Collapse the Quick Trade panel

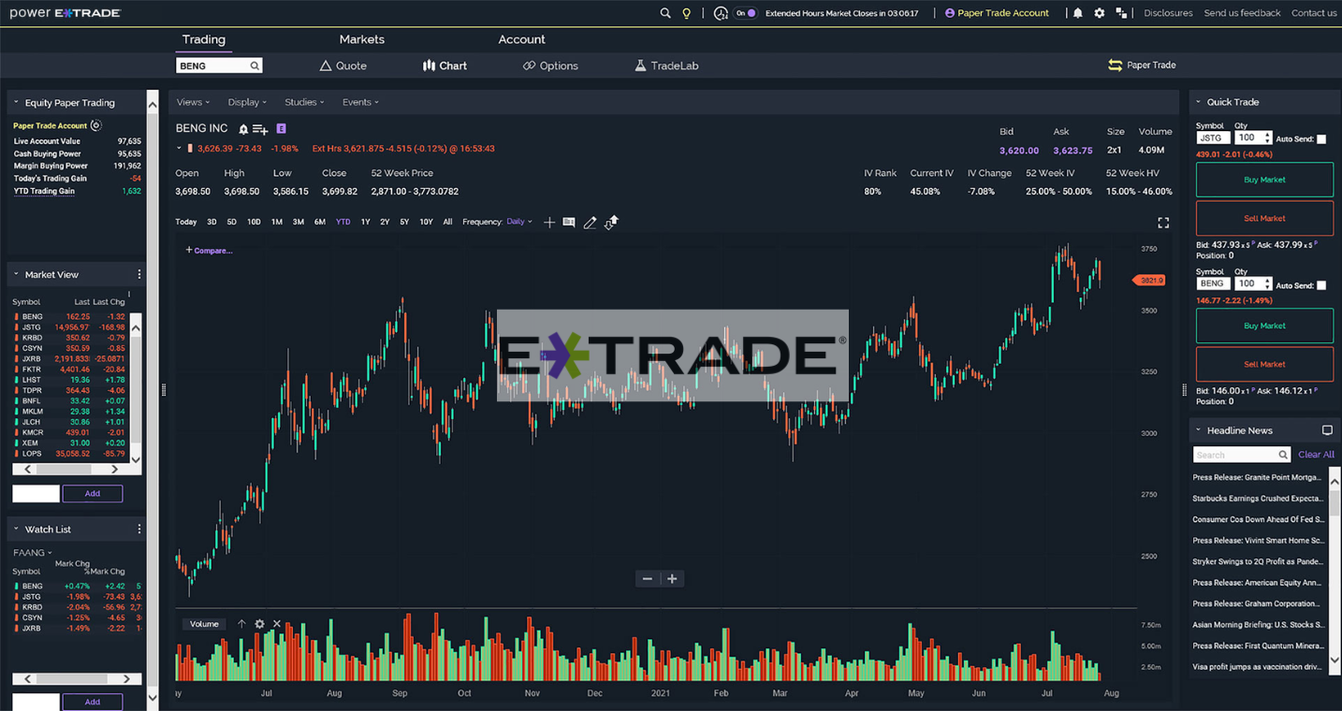click(x=1198, y=102)
